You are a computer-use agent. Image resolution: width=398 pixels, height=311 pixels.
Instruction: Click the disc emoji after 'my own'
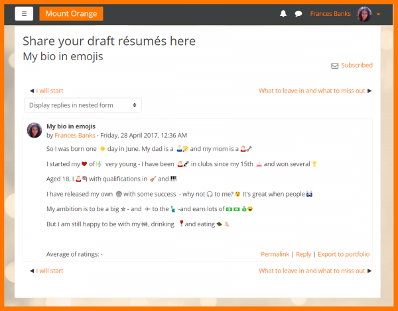click(119, 195)
